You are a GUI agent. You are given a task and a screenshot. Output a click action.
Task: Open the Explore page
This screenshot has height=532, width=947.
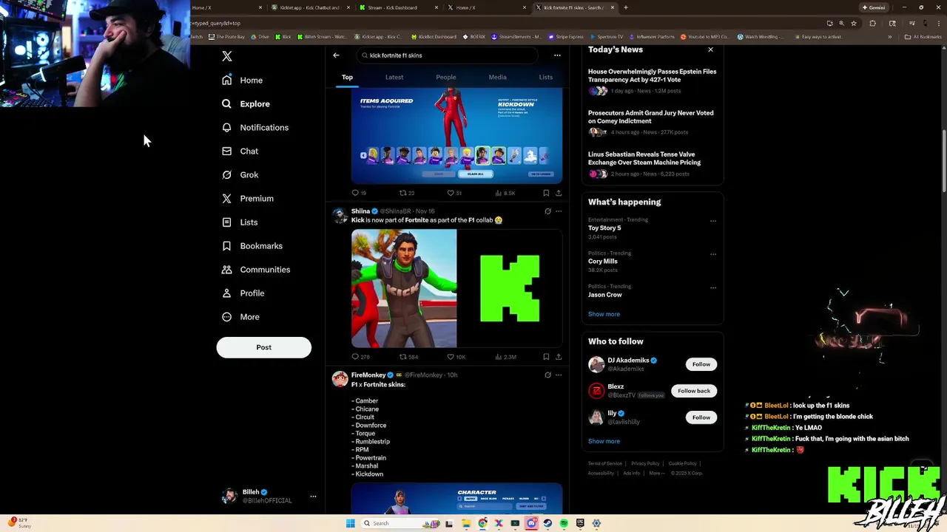(246, 103)
